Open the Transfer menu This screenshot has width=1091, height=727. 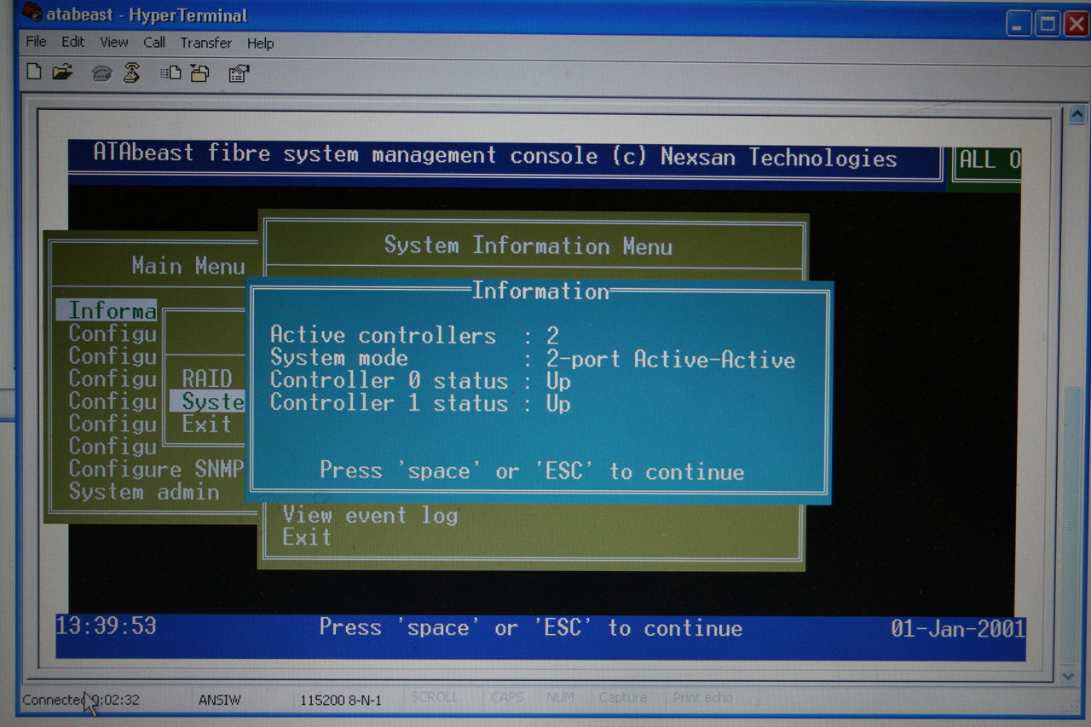pos(205,43)
